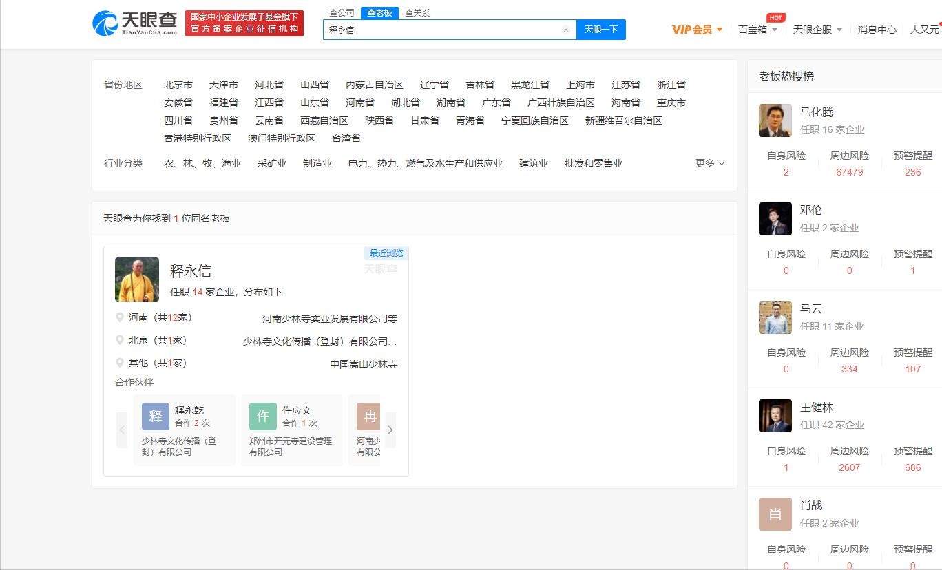942x570 pixels.
Task: Clear search text with the X icon
Action: point(566,30)
